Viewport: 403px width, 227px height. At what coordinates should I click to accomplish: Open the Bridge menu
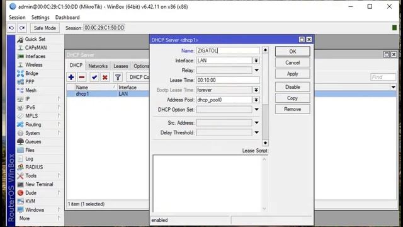point(31,73)
